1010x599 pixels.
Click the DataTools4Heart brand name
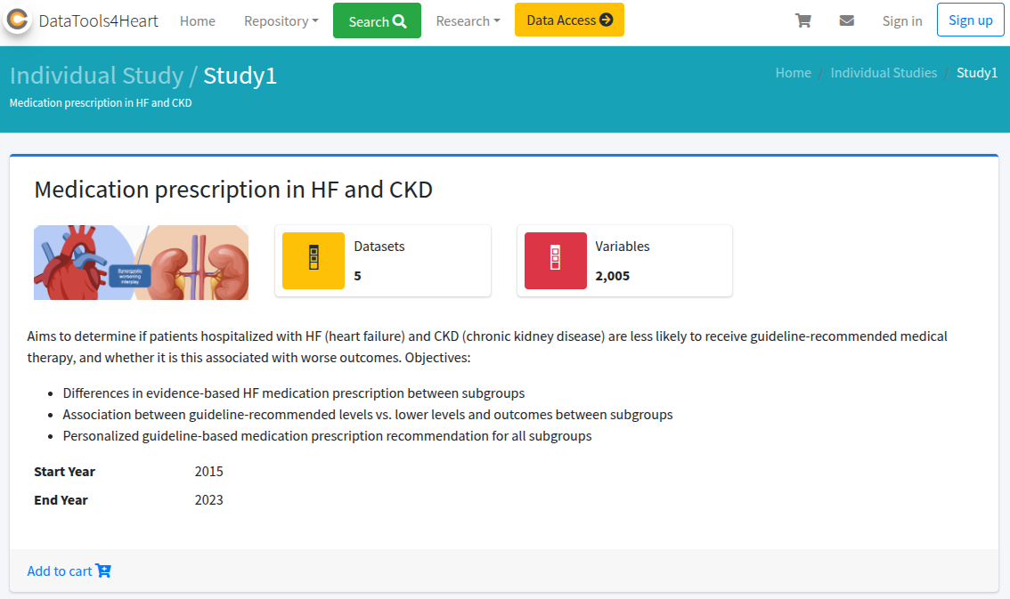(x=98, y=20)
